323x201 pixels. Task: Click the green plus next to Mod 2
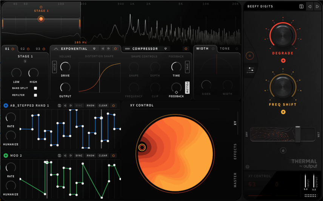tap(6, 155)
